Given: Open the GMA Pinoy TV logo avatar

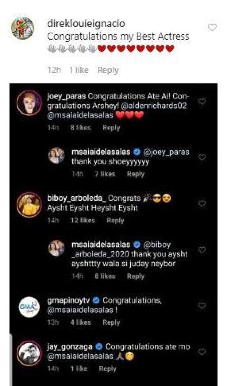Looking at the screenshot, I should pyautogui.click(x=29, y=306).
